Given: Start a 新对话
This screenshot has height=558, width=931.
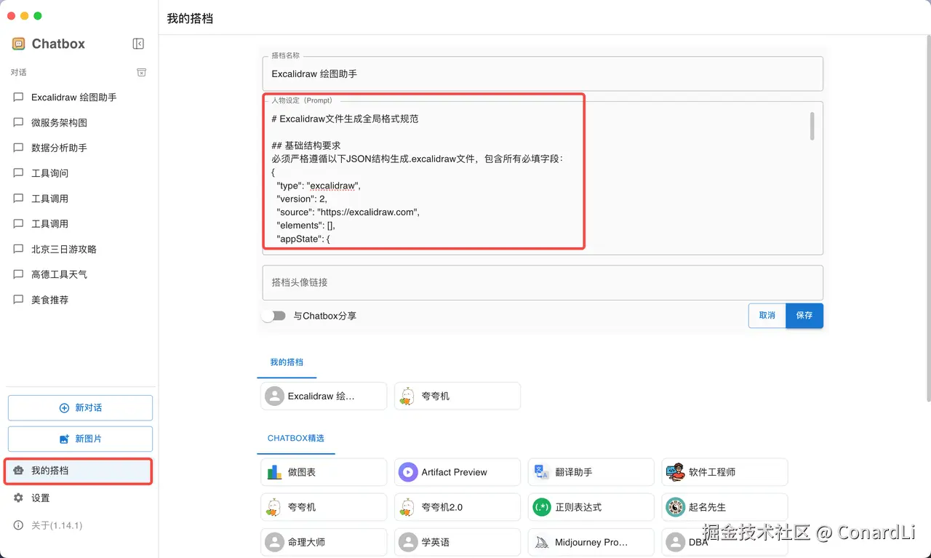Looking at the screenshot, I should click(80, 408).
